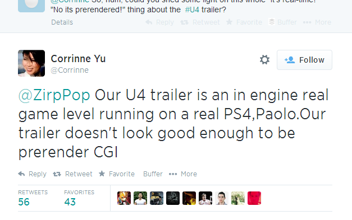Open Buffer option under main tweet
The image size is (352, 220).
click(153, 174)
